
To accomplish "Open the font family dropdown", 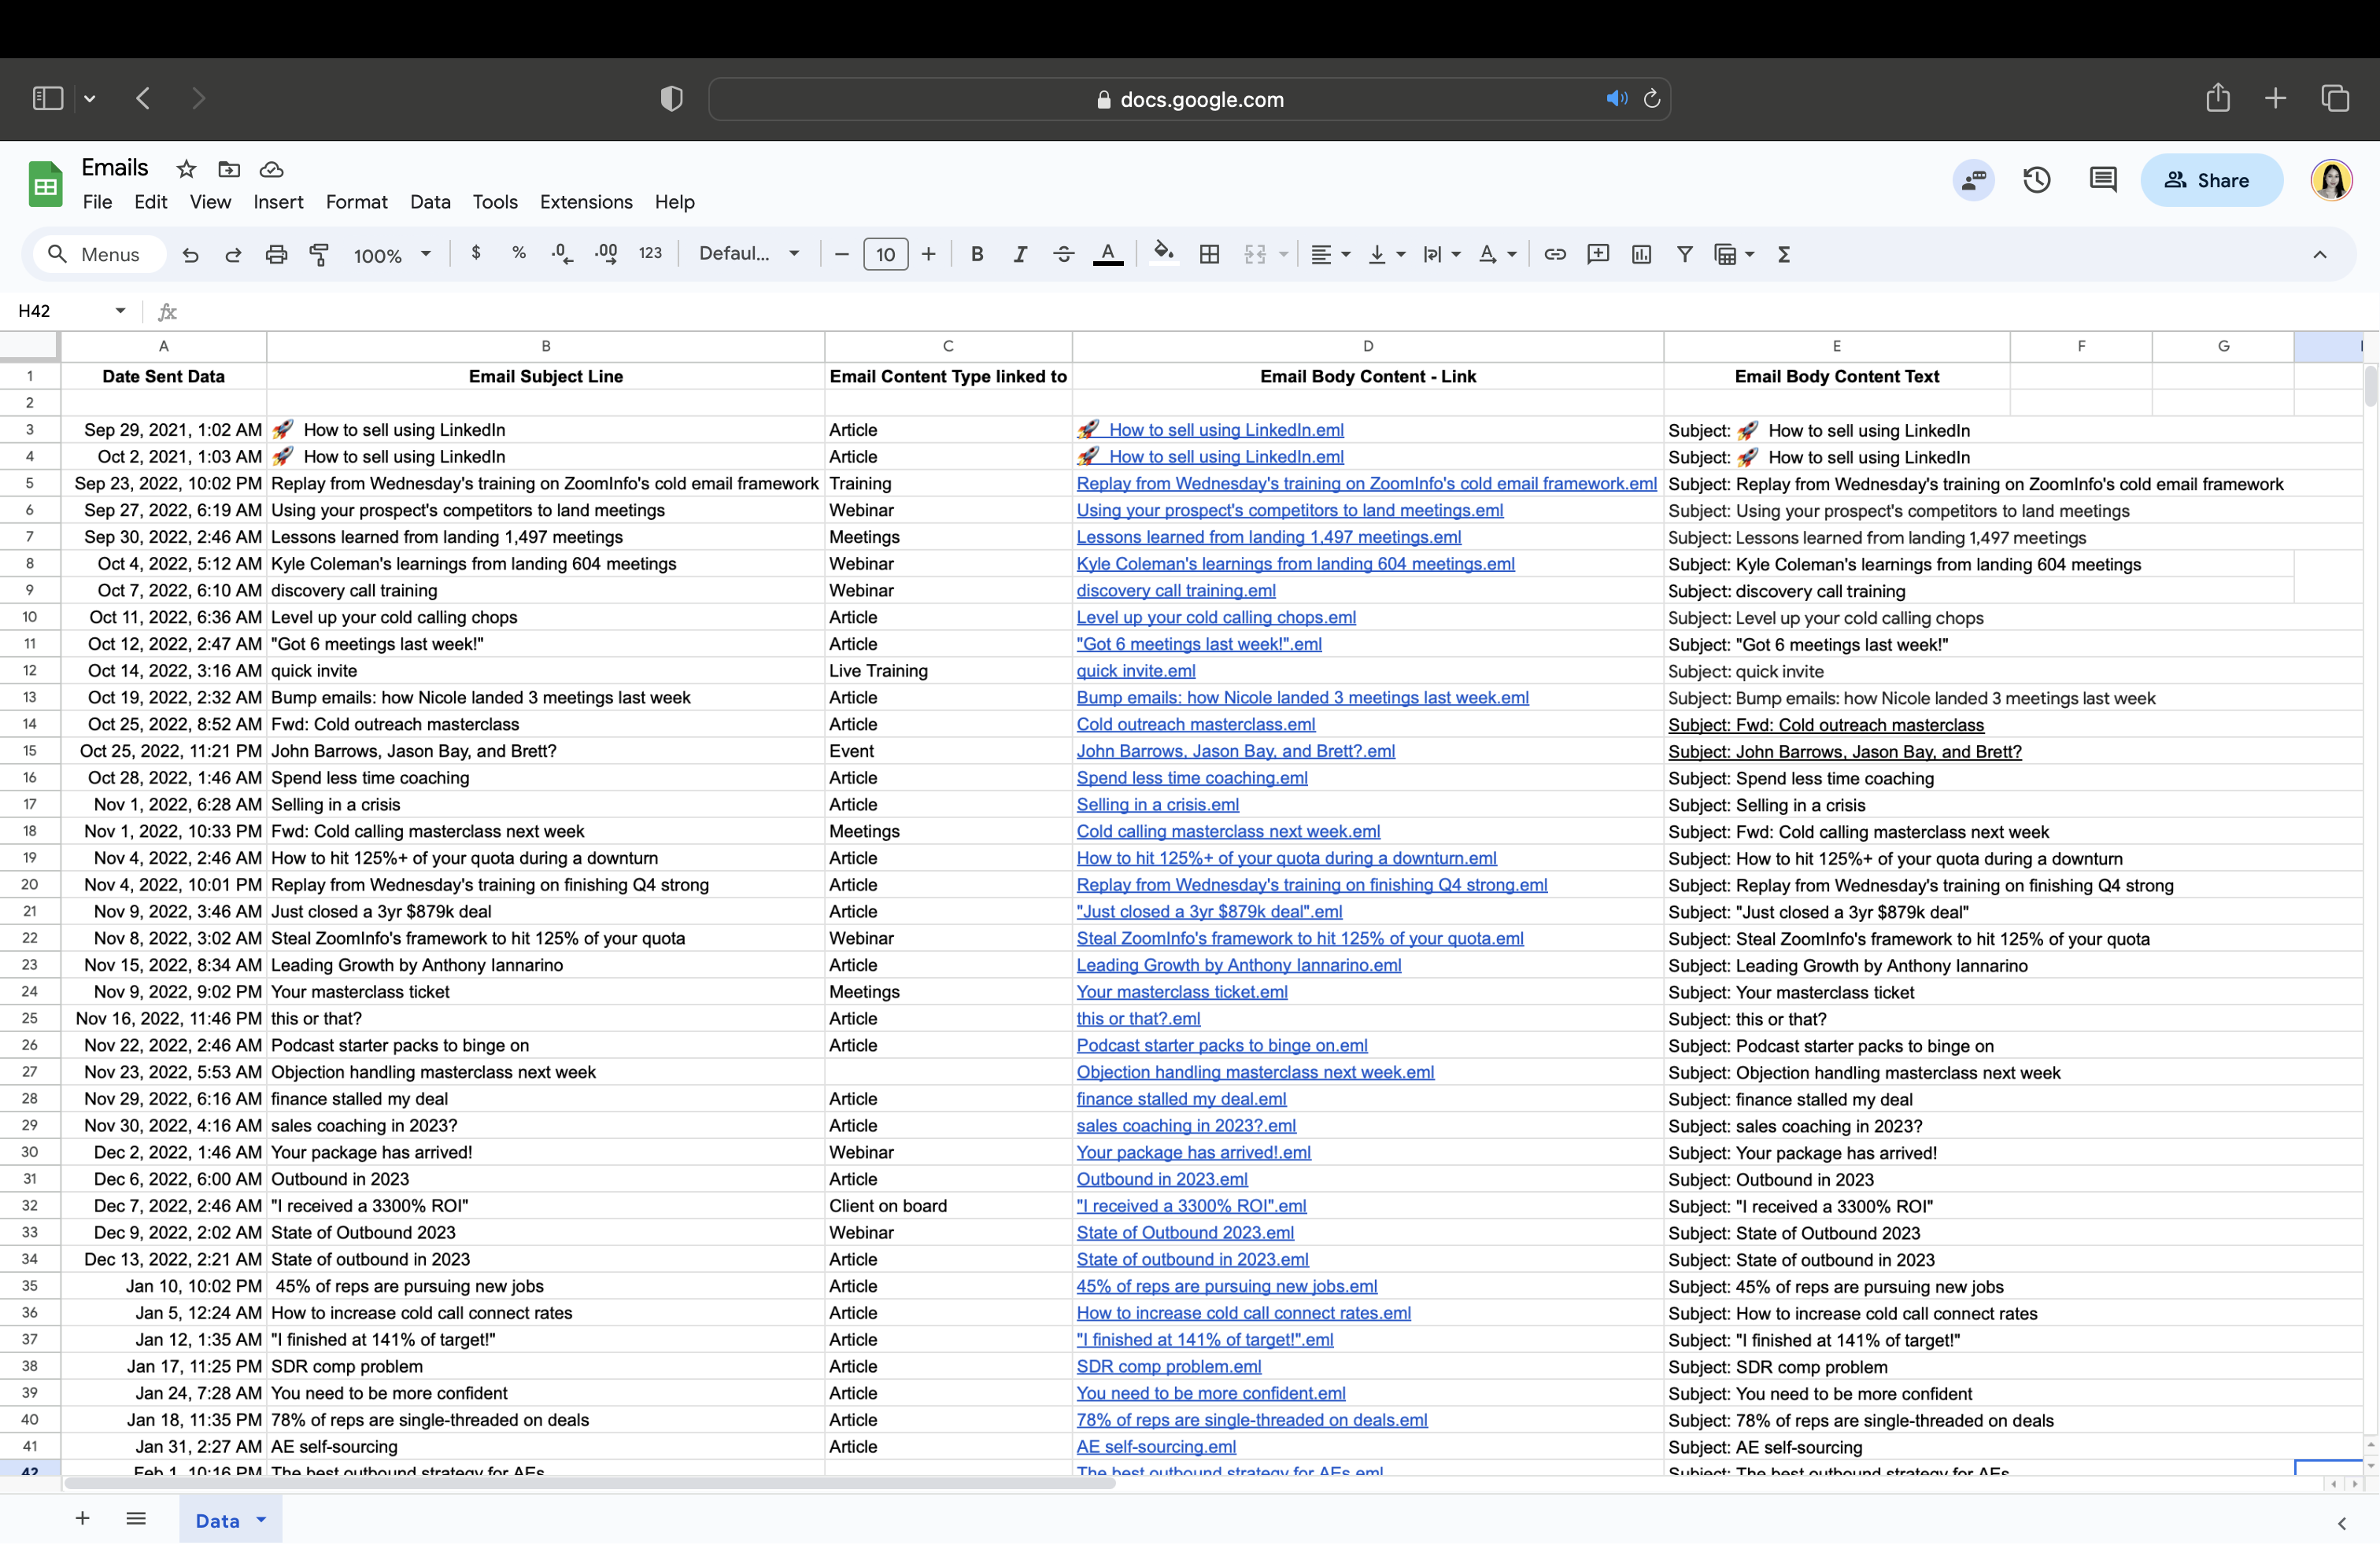I will point(749,255).
